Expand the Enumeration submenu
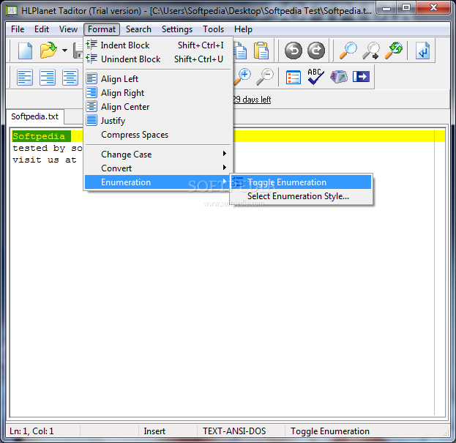The height and width of the screenshot is (443, 456). (159, 182)
